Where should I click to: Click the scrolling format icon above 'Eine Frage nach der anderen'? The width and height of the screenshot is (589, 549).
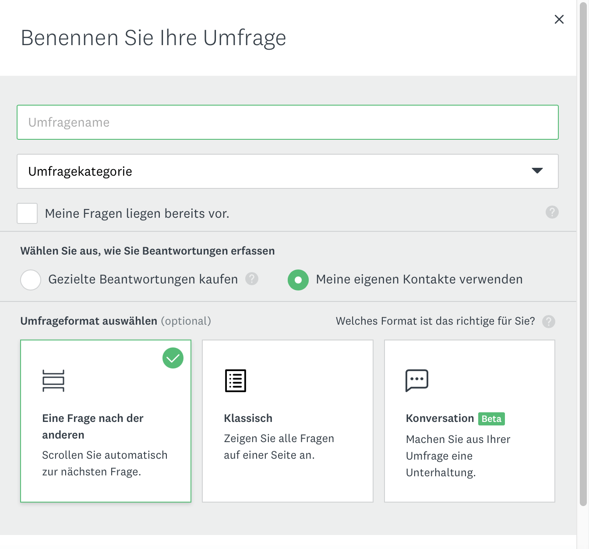pyautogui.click(x=53, y=381)
